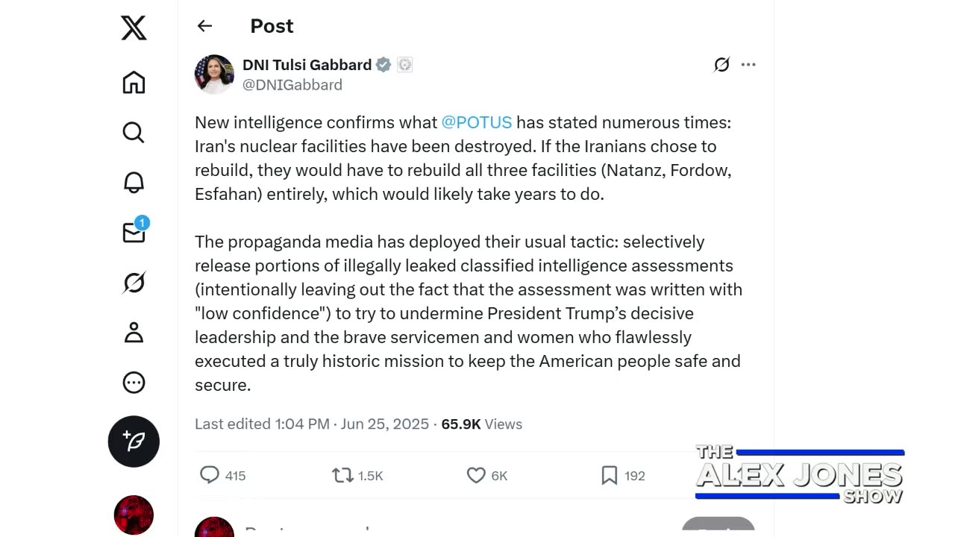Open the Search magnifier icon

point(134,132)
